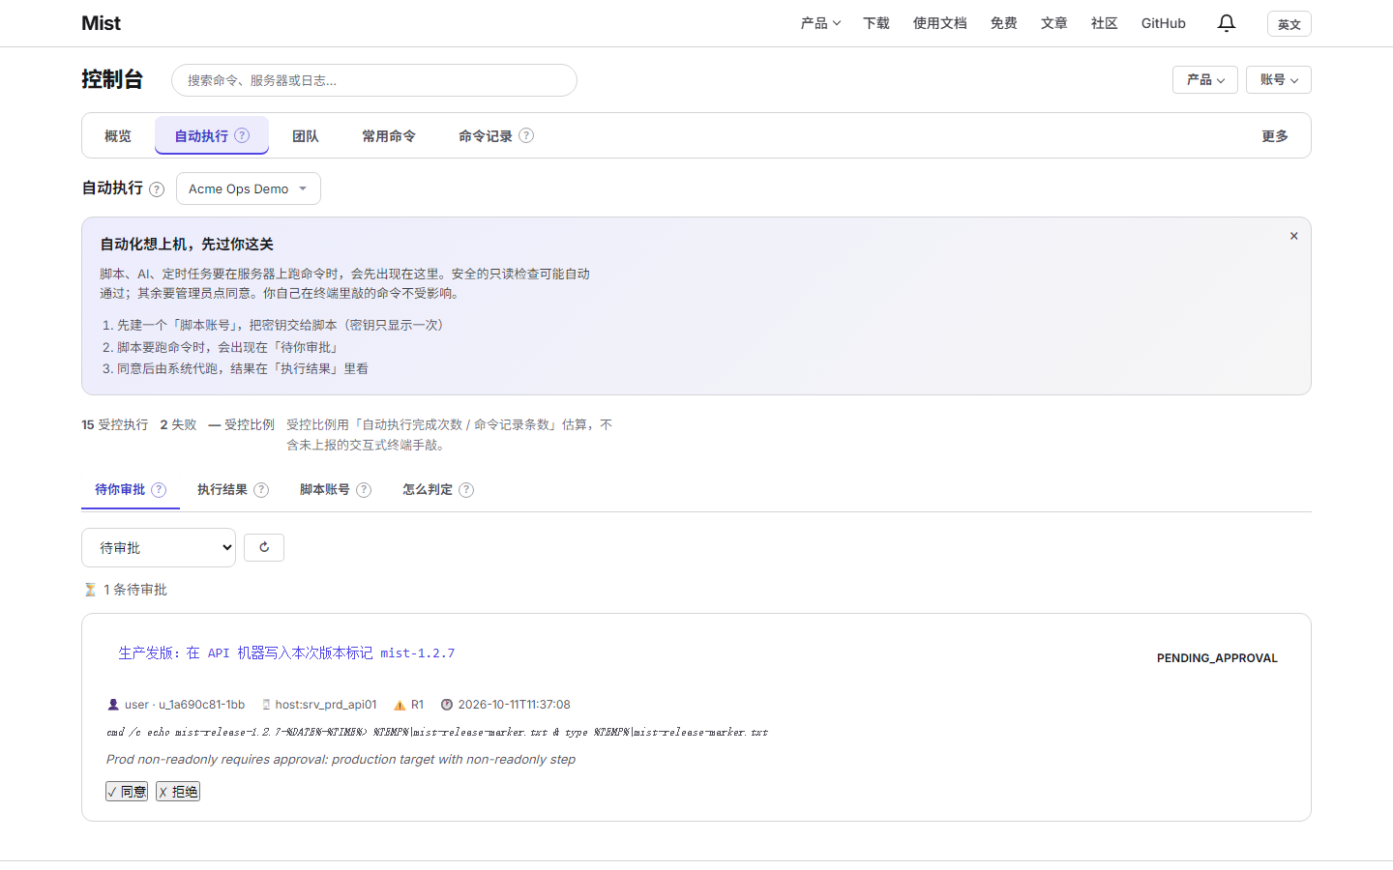Click the user icon on the request

pos(113,705)
